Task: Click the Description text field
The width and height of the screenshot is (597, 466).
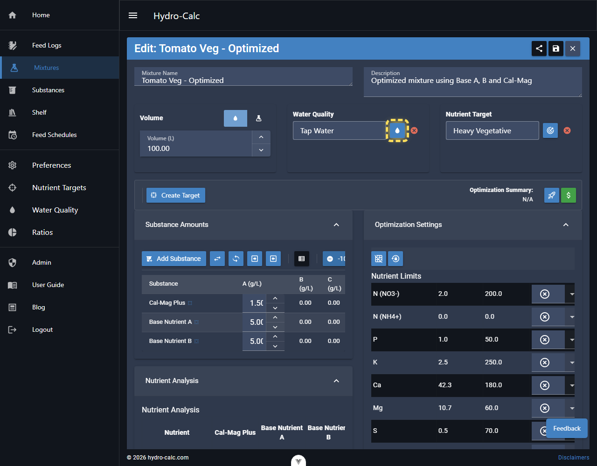Action: click(473, 82)
